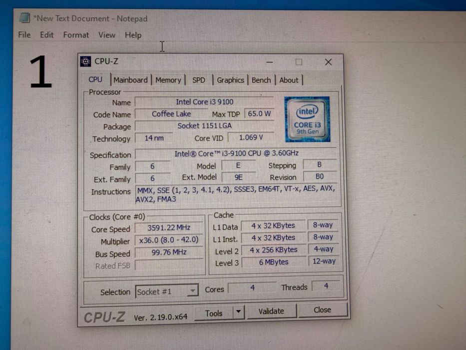Viewport: 466px width, 350px height.
Task: Click the specification text i3-9100 CPU @ 3.60GHz
Action: [236, 153]
